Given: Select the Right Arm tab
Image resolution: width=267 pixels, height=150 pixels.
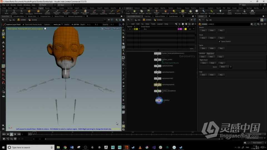Looking at the screenshot, I should coord(210,54).
